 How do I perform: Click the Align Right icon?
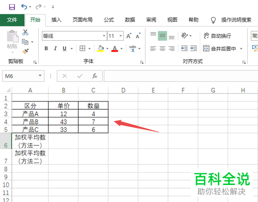pyautogui.click(x=171, y=48)
